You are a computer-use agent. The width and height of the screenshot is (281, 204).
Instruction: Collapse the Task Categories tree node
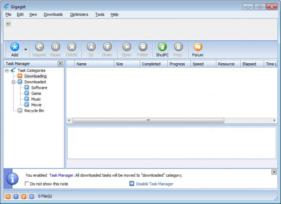tap(7, 70)
